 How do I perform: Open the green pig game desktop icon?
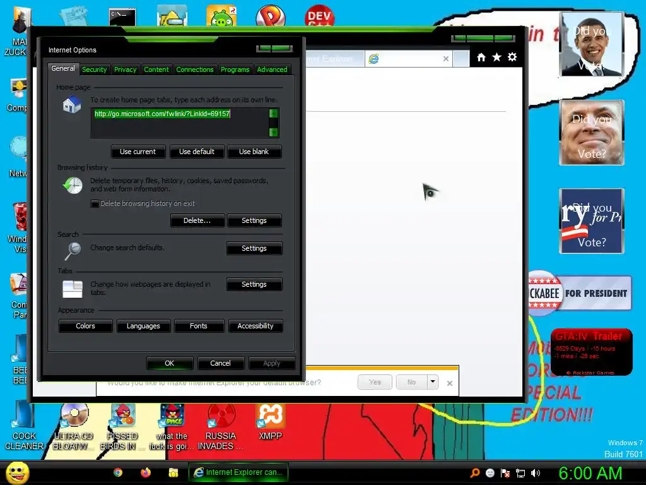click(221, 16)
